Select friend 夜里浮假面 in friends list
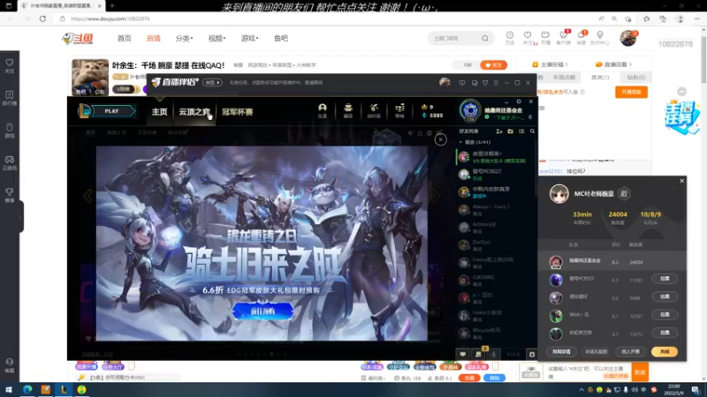 (495, 157)
